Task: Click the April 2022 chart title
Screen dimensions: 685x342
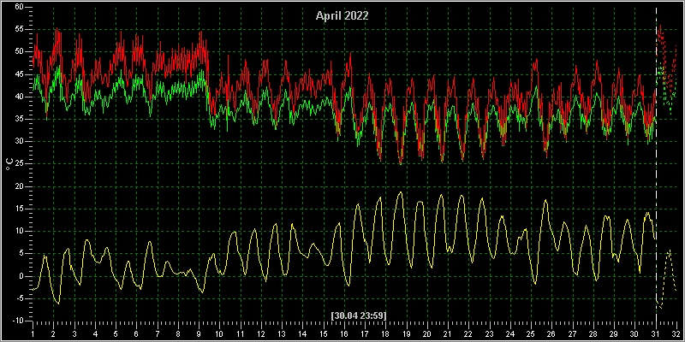Action: point(342,16)
